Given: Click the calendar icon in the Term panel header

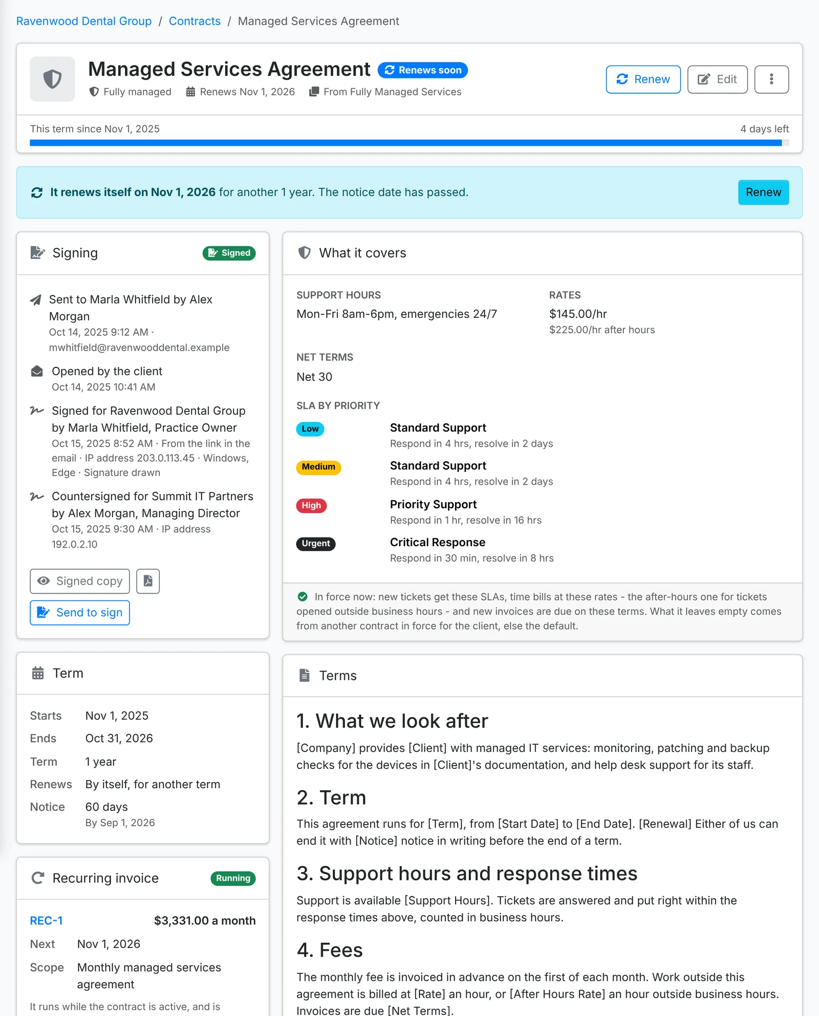Looking at the screenshot, I should pos(38,673).
